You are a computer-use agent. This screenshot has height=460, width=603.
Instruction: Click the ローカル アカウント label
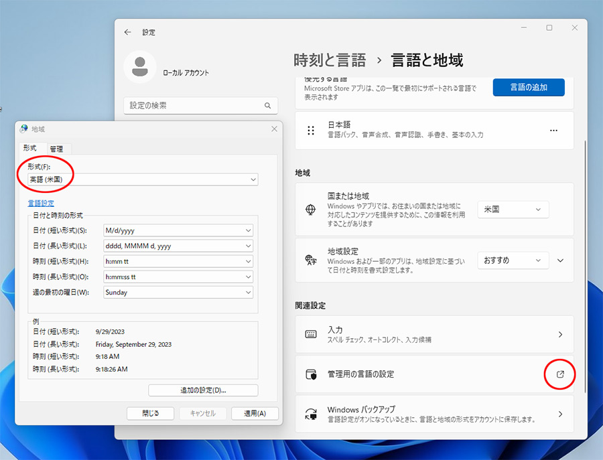186,72
